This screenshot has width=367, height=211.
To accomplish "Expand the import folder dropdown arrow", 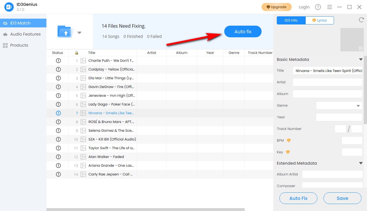I will 79,33.
